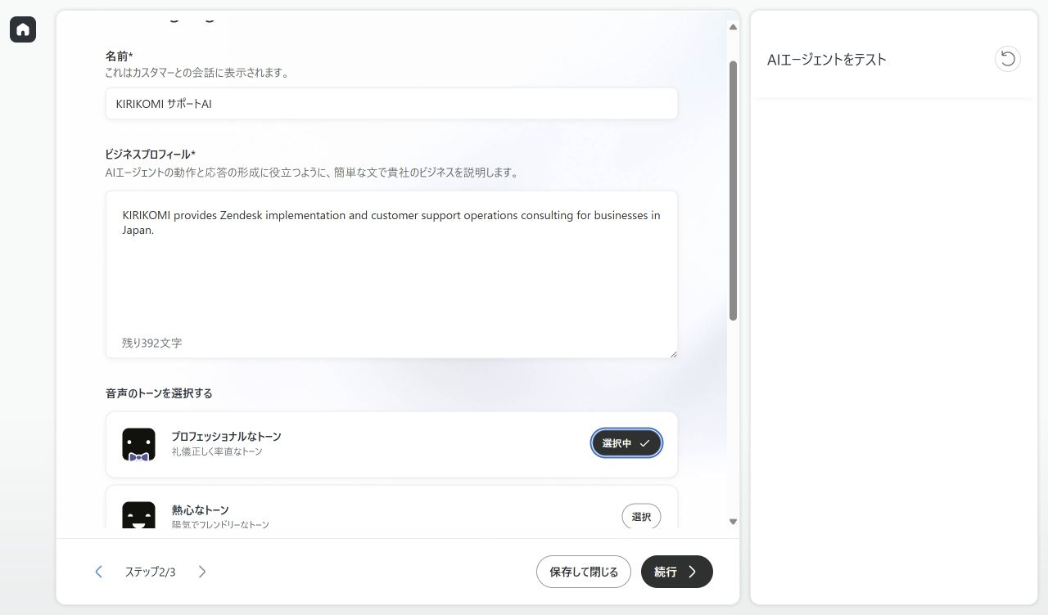This screenshot has height=615, width=1048.
Task: Focus the business profile text area
Action: [x=391, y=274]
